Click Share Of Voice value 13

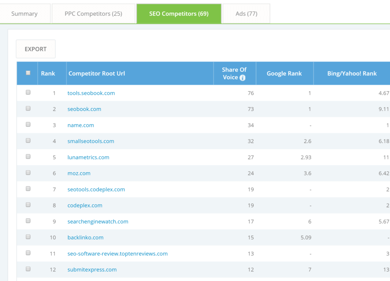251,254
